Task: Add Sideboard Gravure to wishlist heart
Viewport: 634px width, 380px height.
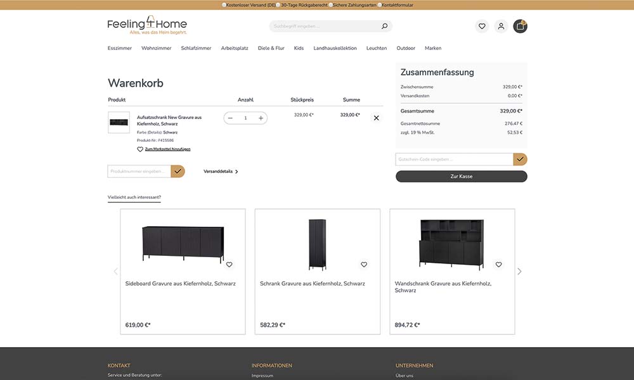Action: pos(230,265)
